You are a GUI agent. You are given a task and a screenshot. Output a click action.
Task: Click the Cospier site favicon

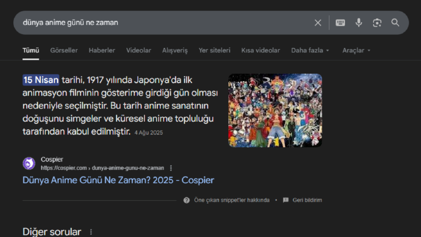pos(29,163)
